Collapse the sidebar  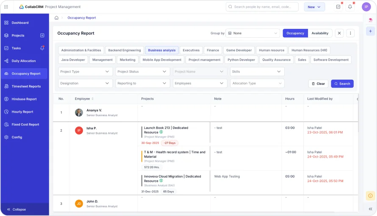pyautogui.click(x=17, y=209)
